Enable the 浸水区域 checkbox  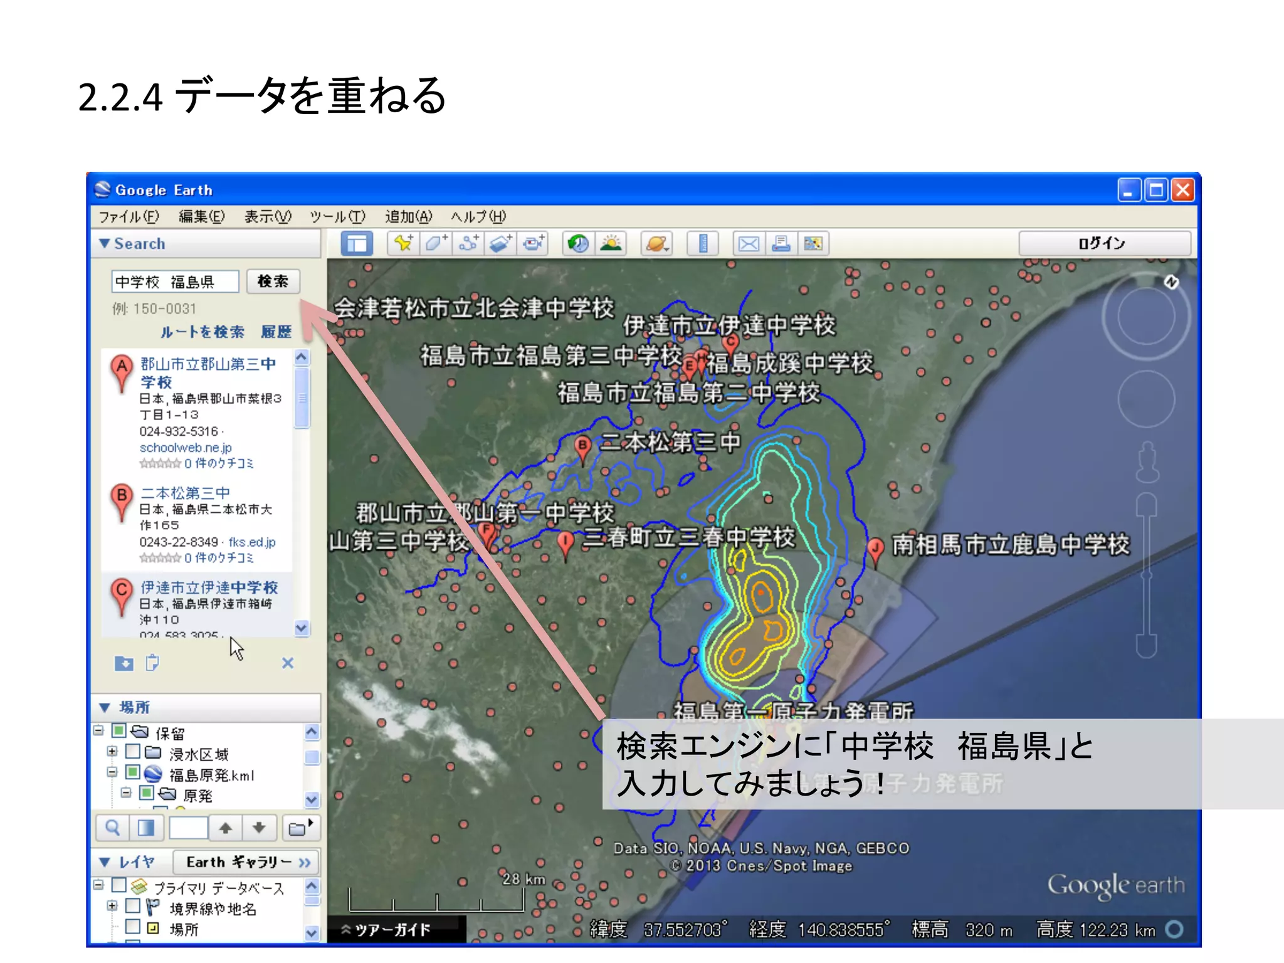coord(133,751)
